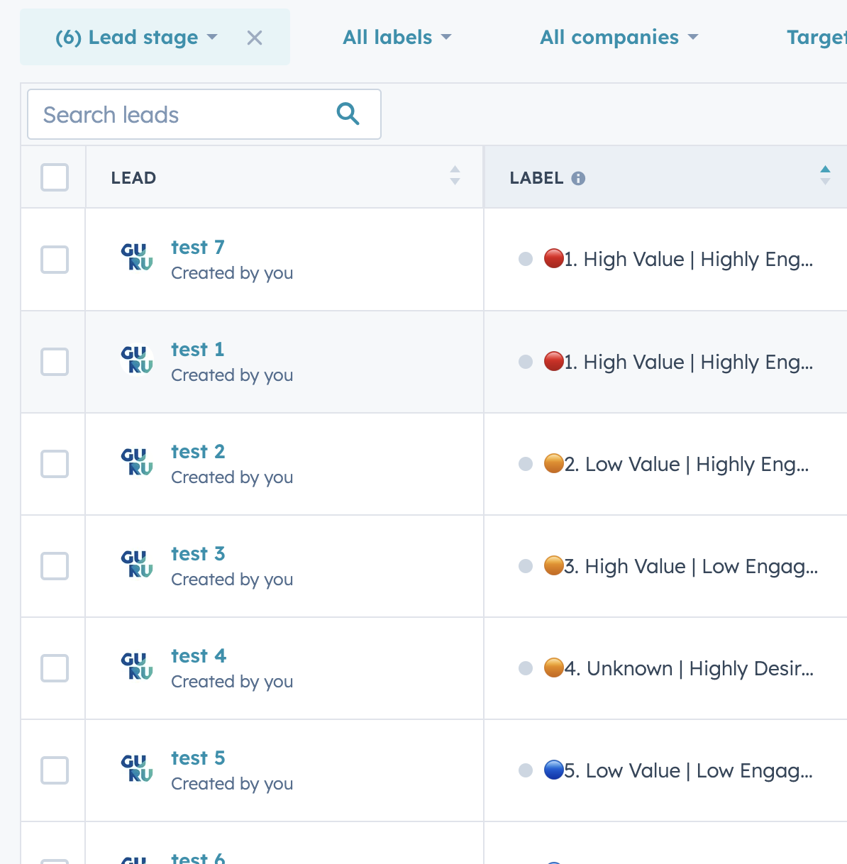Open lead test 3
The height and width of the screenshot is (864, 847).
(197, 554)
